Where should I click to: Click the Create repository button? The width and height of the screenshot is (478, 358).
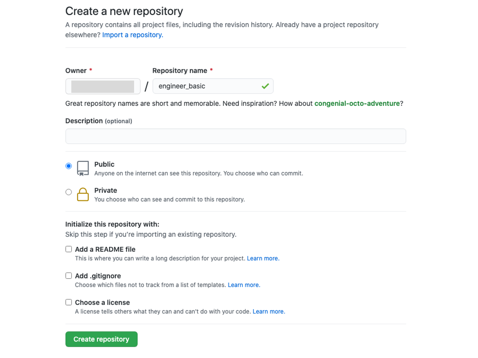point(102,339)
